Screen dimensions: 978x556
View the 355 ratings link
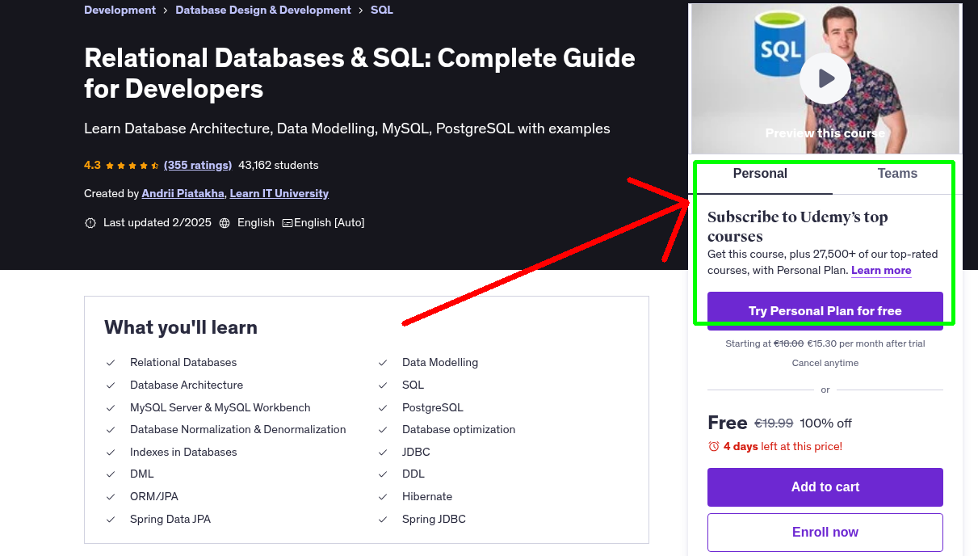point(198,165)
